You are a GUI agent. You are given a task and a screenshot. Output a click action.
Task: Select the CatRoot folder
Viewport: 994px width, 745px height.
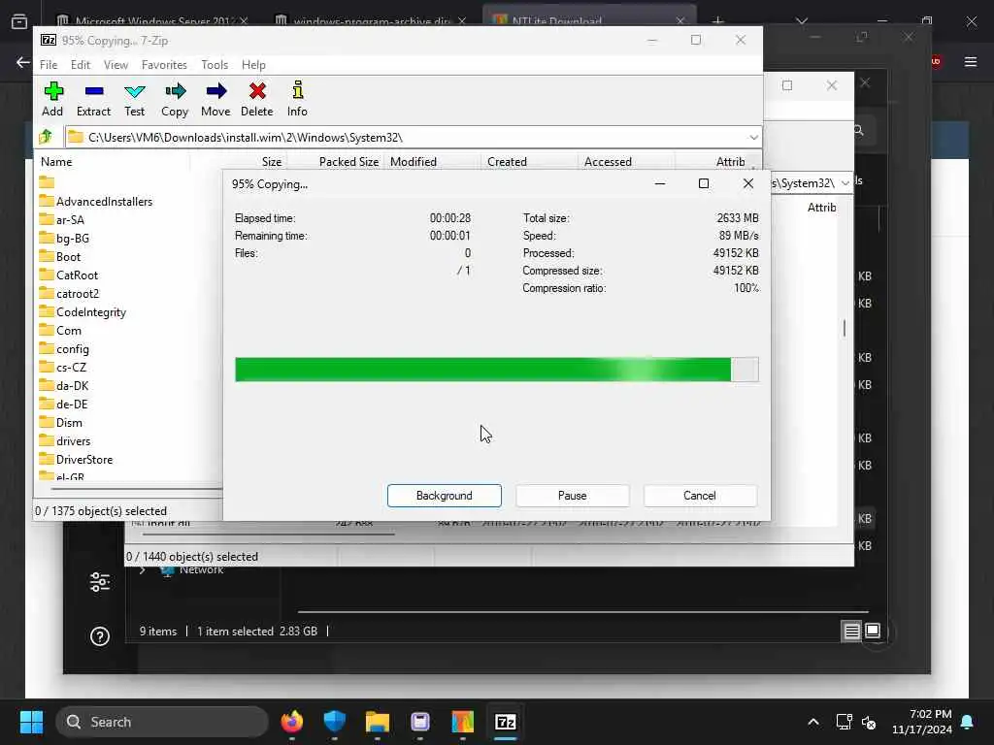tap(69, 275)
